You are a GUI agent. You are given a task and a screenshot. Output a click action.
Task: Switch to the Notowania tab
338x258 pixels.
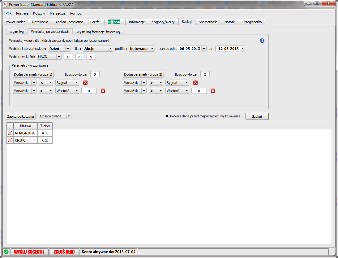(40, 22)
